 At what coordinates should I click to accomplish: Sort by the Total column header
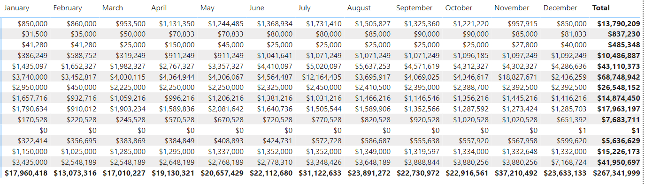(x=601, y=8)
